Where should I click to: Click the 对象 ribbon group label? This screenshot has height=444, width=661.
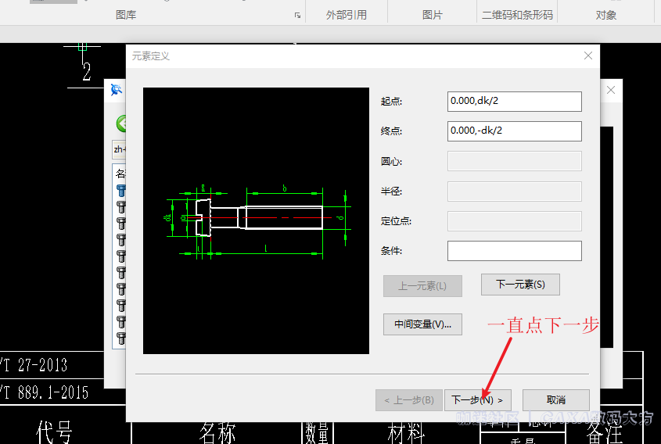click(x=606, y=15)
